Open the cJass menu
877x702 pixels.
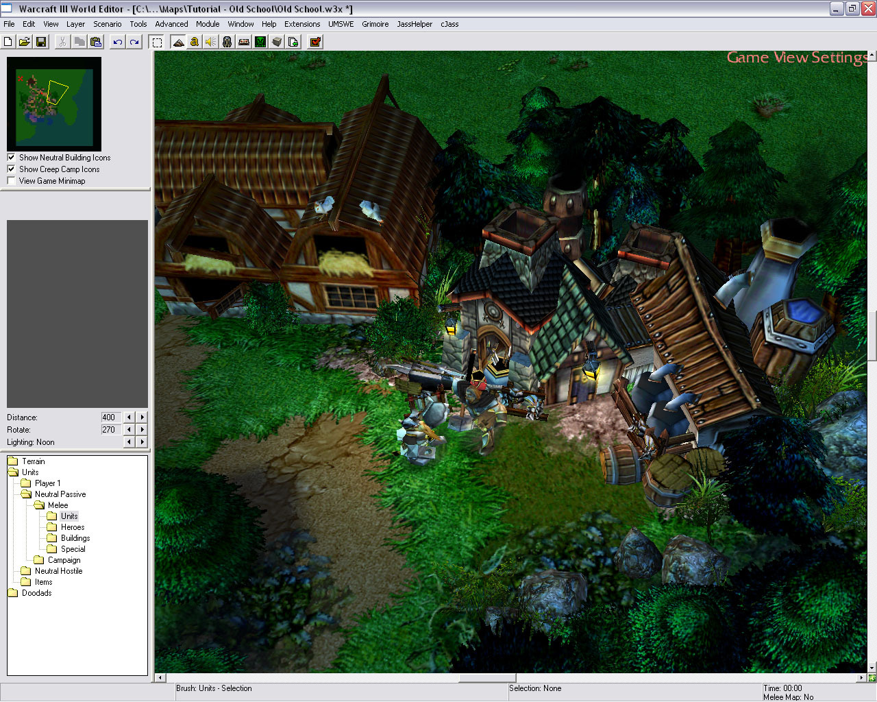pyautogui.click(x=449, y=24)
